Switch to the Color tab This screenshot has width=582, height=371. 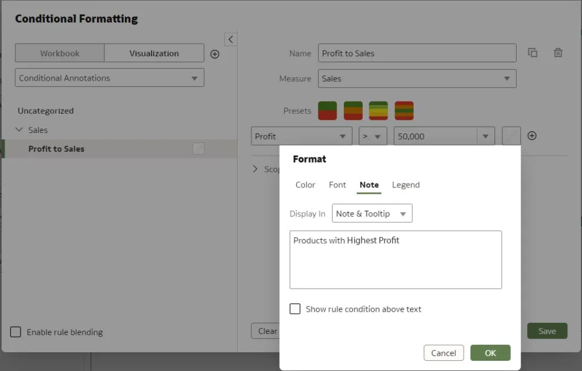[x=305, y=185]
